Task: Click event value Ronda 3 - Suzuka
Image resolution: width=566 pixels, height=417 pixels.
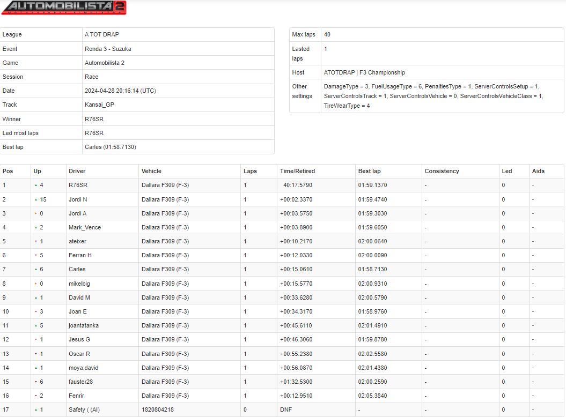Action: point(108,49)
